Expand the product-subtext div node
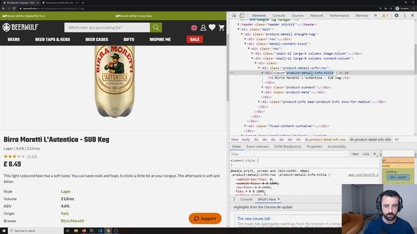 tap(262, 87)
